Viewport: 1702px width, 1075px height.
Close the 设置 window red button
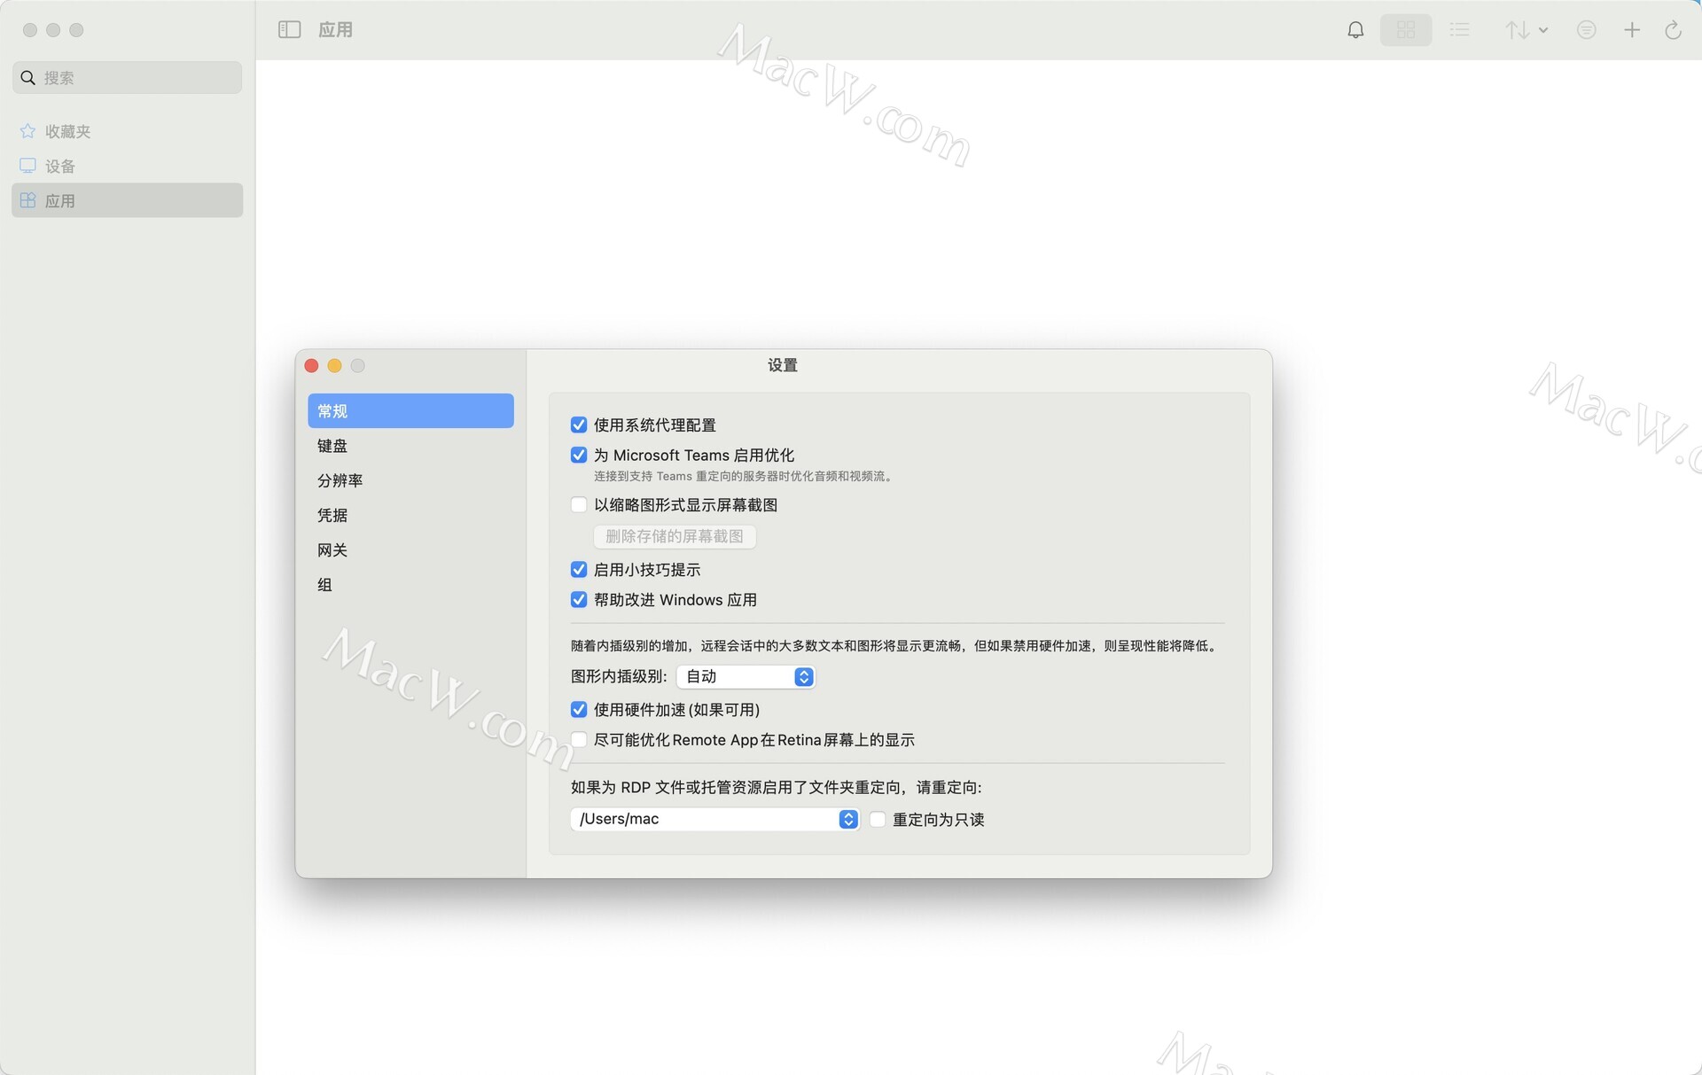(311, 366)
